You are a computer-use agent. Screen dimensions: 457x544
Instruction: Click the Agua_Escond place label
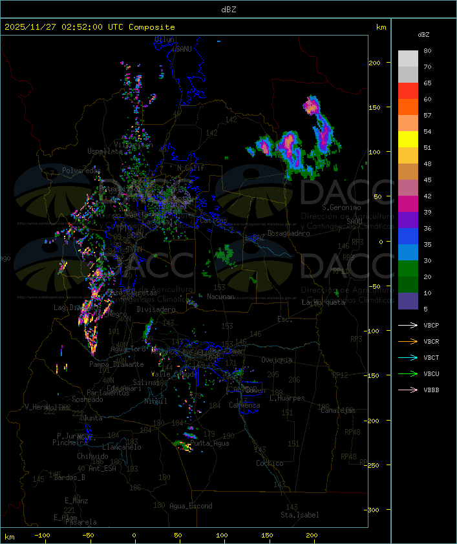[x=191, y=506]
